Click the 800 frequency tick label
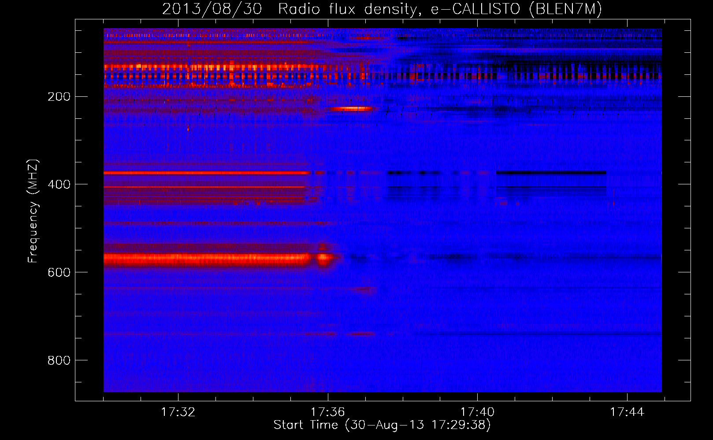This screenshot has height=440, width=713. click(59, 360)
